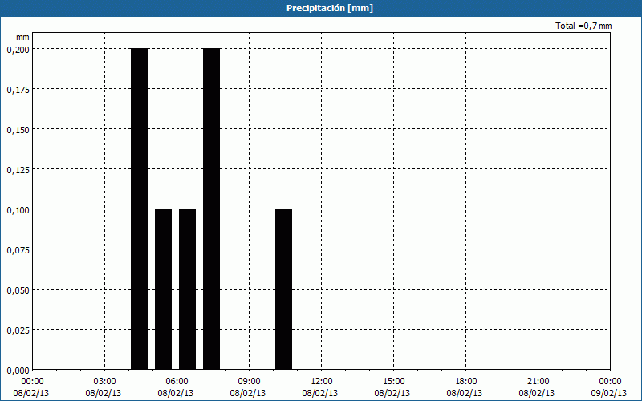This screenshot has width=642, height=401.
Task: Click the Precipitación [mm] chart title
Action: pyautogui.click(x=330, y=8)
